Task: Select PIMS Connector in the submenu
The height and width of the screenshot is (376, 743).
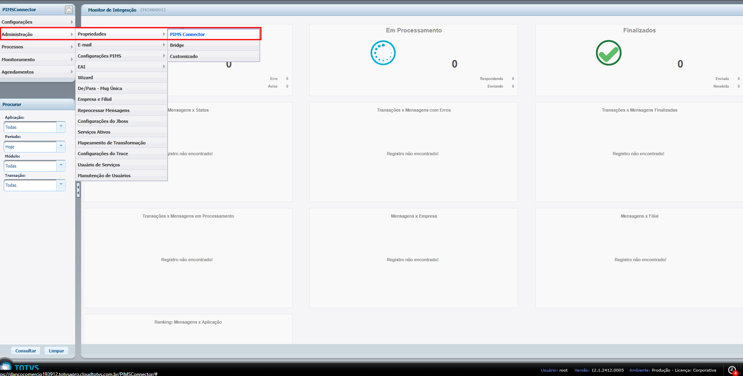Action: click(214, 34)
